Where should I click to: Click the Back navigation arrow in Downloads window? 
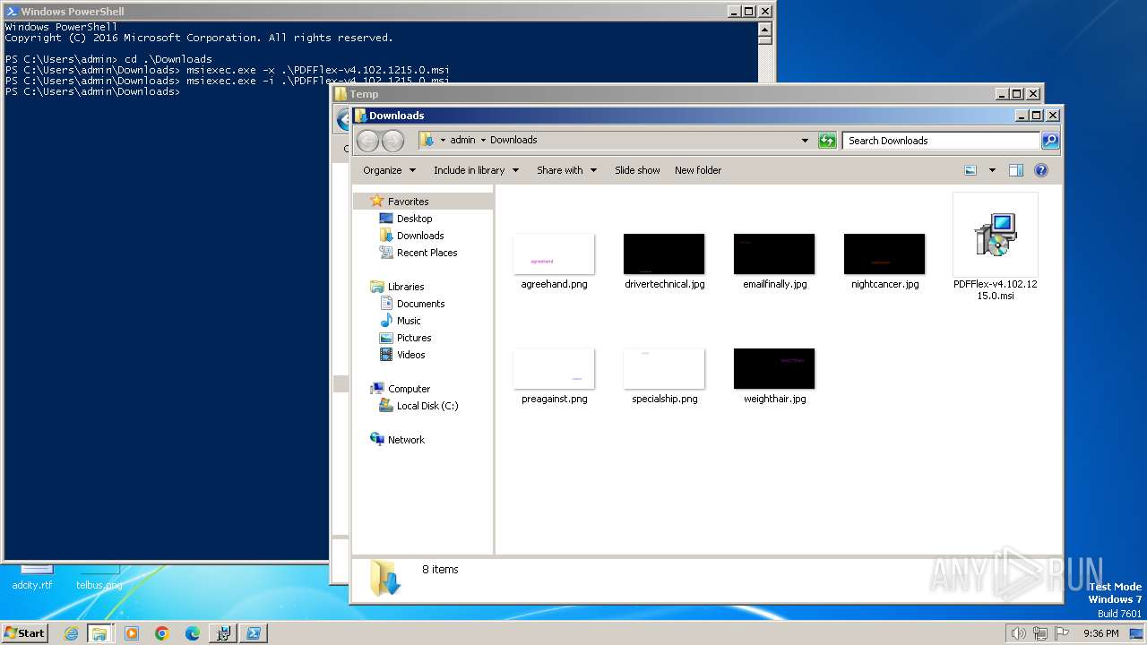click(367, 141)
